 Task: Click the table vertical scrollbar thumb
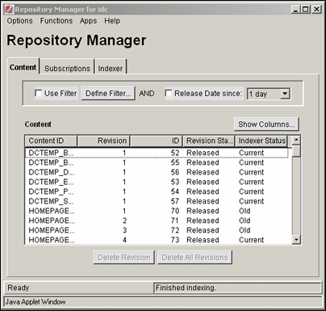pos(296,151)
